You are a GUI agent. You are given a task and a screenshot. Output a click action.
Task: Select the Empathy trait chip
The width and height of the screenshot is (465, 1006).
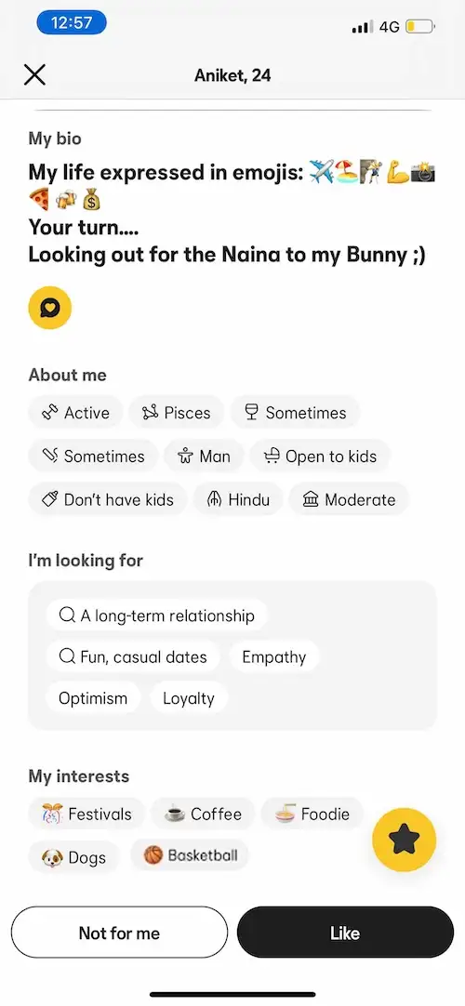pos(273,657)
